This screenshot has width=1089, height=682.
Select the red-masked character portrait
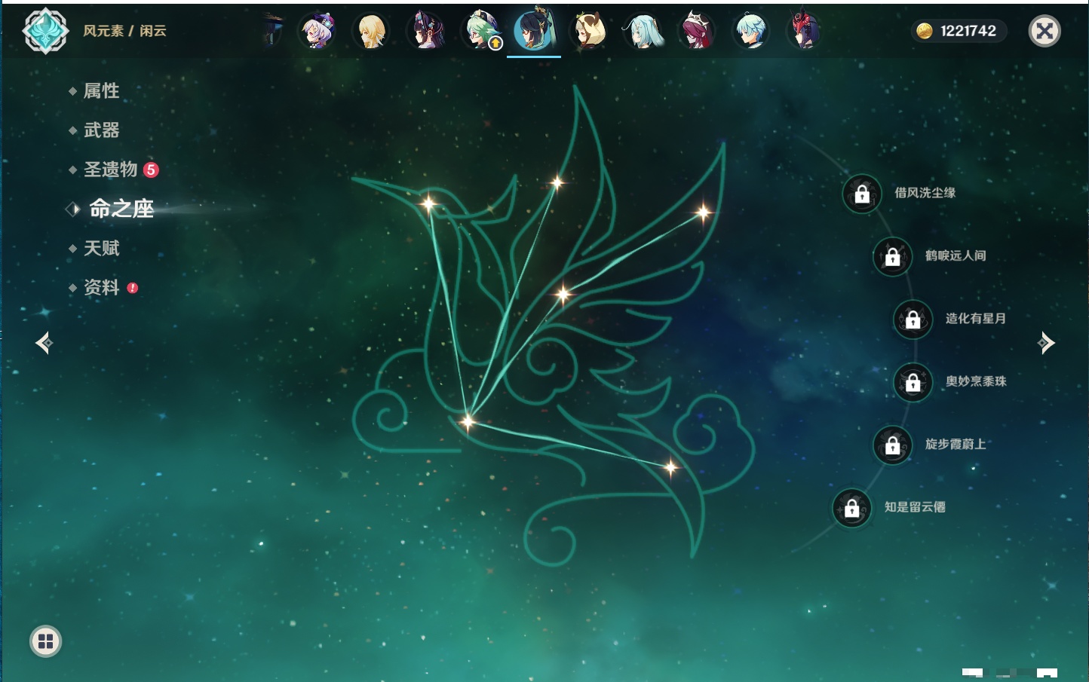(804, 32)
